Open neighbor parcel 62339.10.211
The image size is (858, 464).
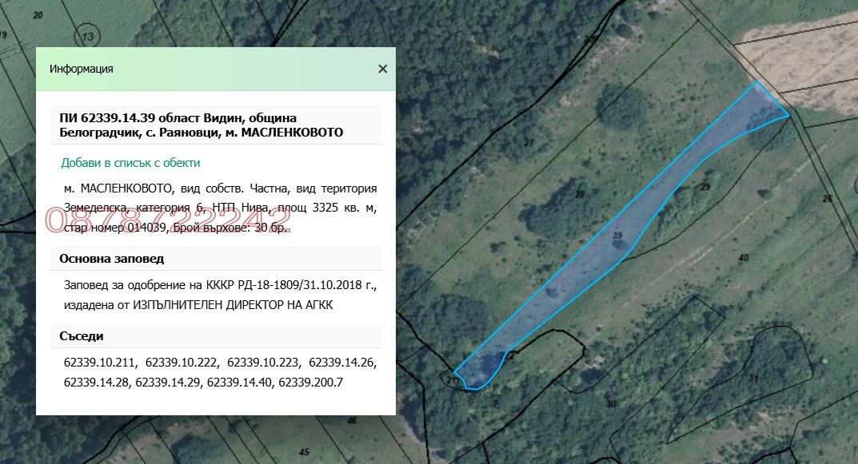[101, 363]
